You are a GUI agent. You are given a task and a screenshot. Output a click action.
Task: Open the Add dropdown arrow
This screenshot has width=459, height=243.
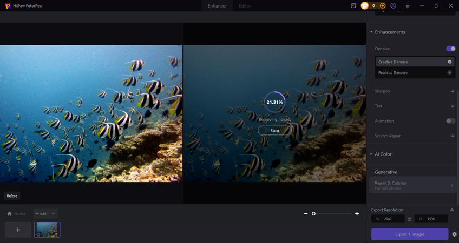point(53,214)
